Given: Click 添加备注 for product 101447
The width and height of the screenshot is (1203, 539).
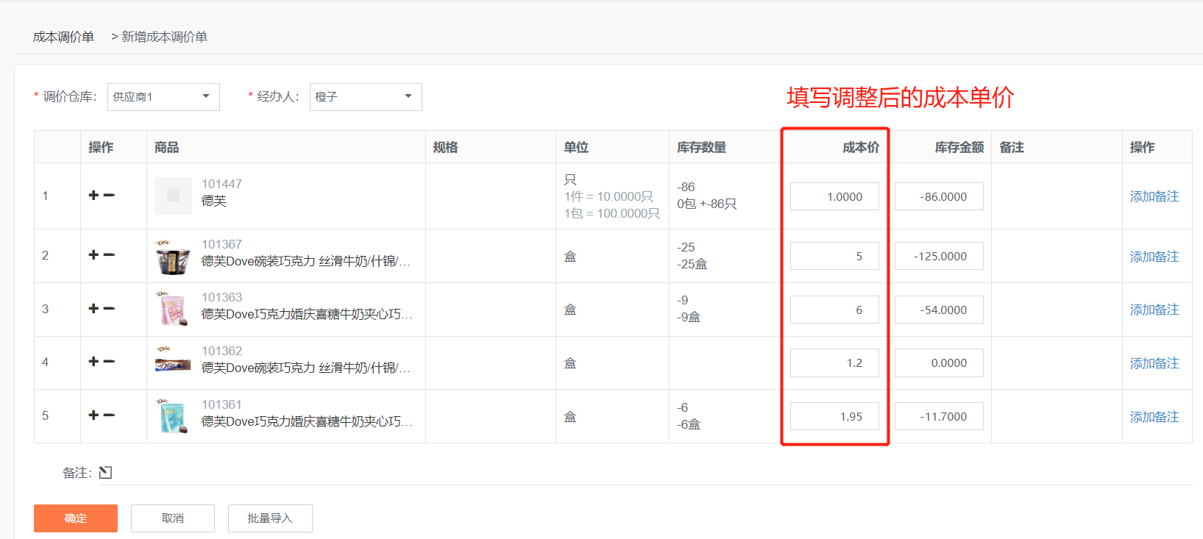Looking at the screenshot, I should point(1154,196).
